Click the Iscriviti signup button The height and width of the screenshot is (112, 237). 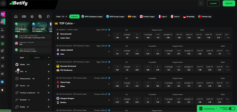point(229,3)
